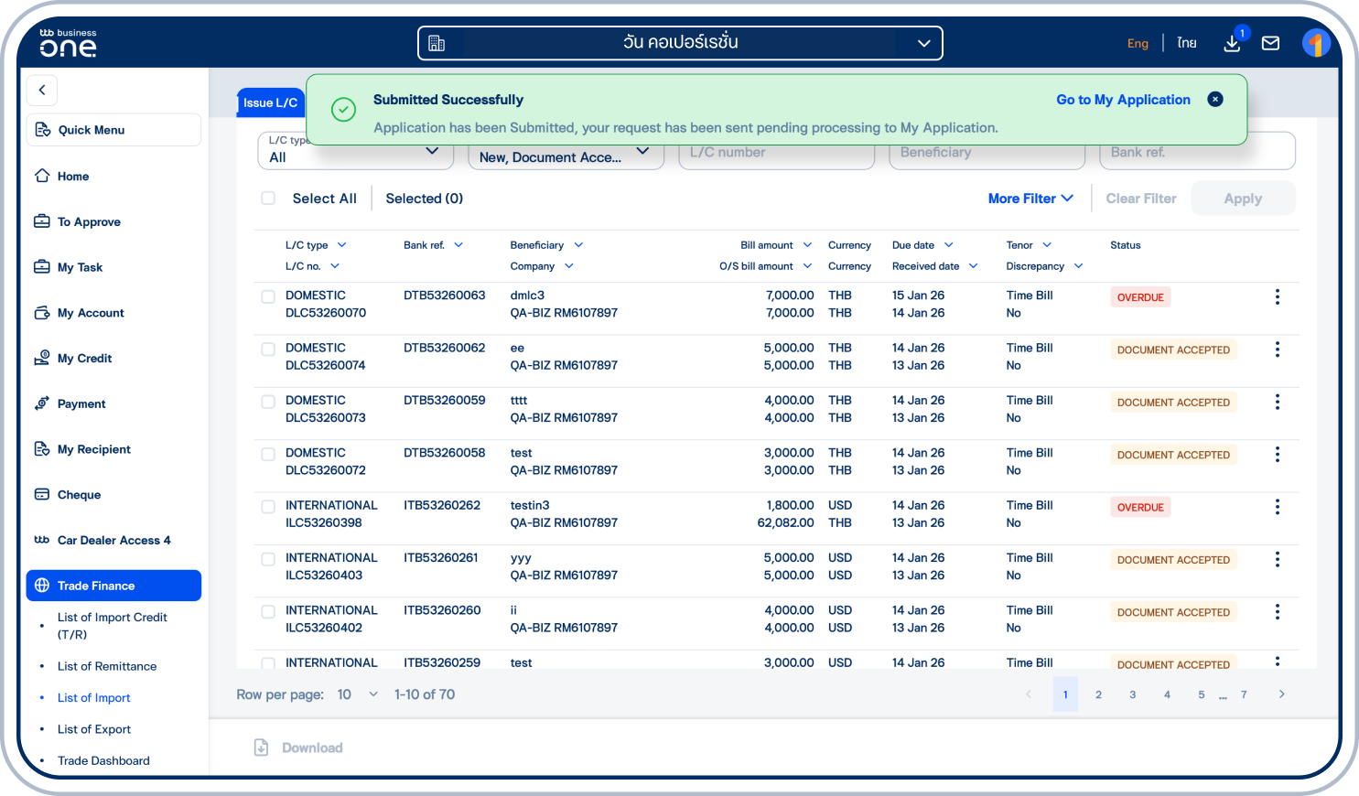Dismiss the Submitted Successfully notification

[1214, 100]
